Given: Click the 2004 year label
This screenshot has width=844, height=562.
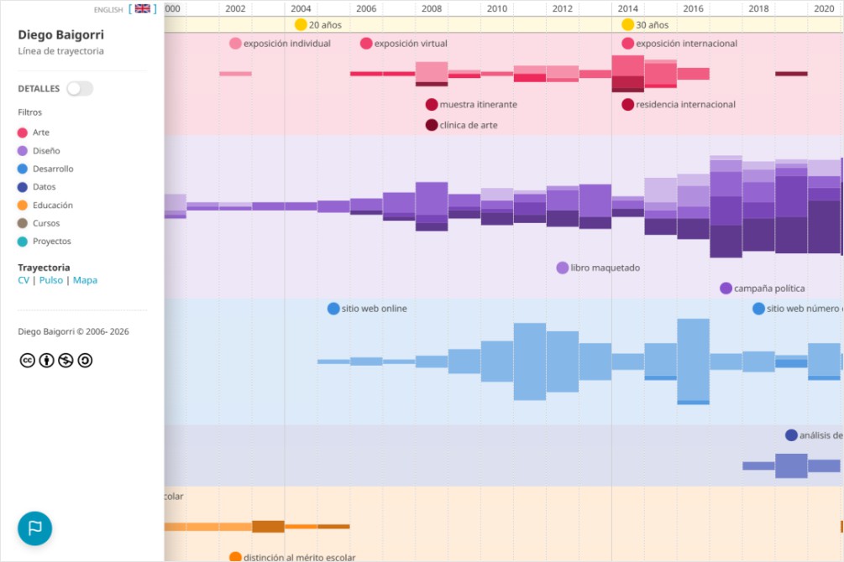Looking at the screenshot, I should click(x=301, y=8).
